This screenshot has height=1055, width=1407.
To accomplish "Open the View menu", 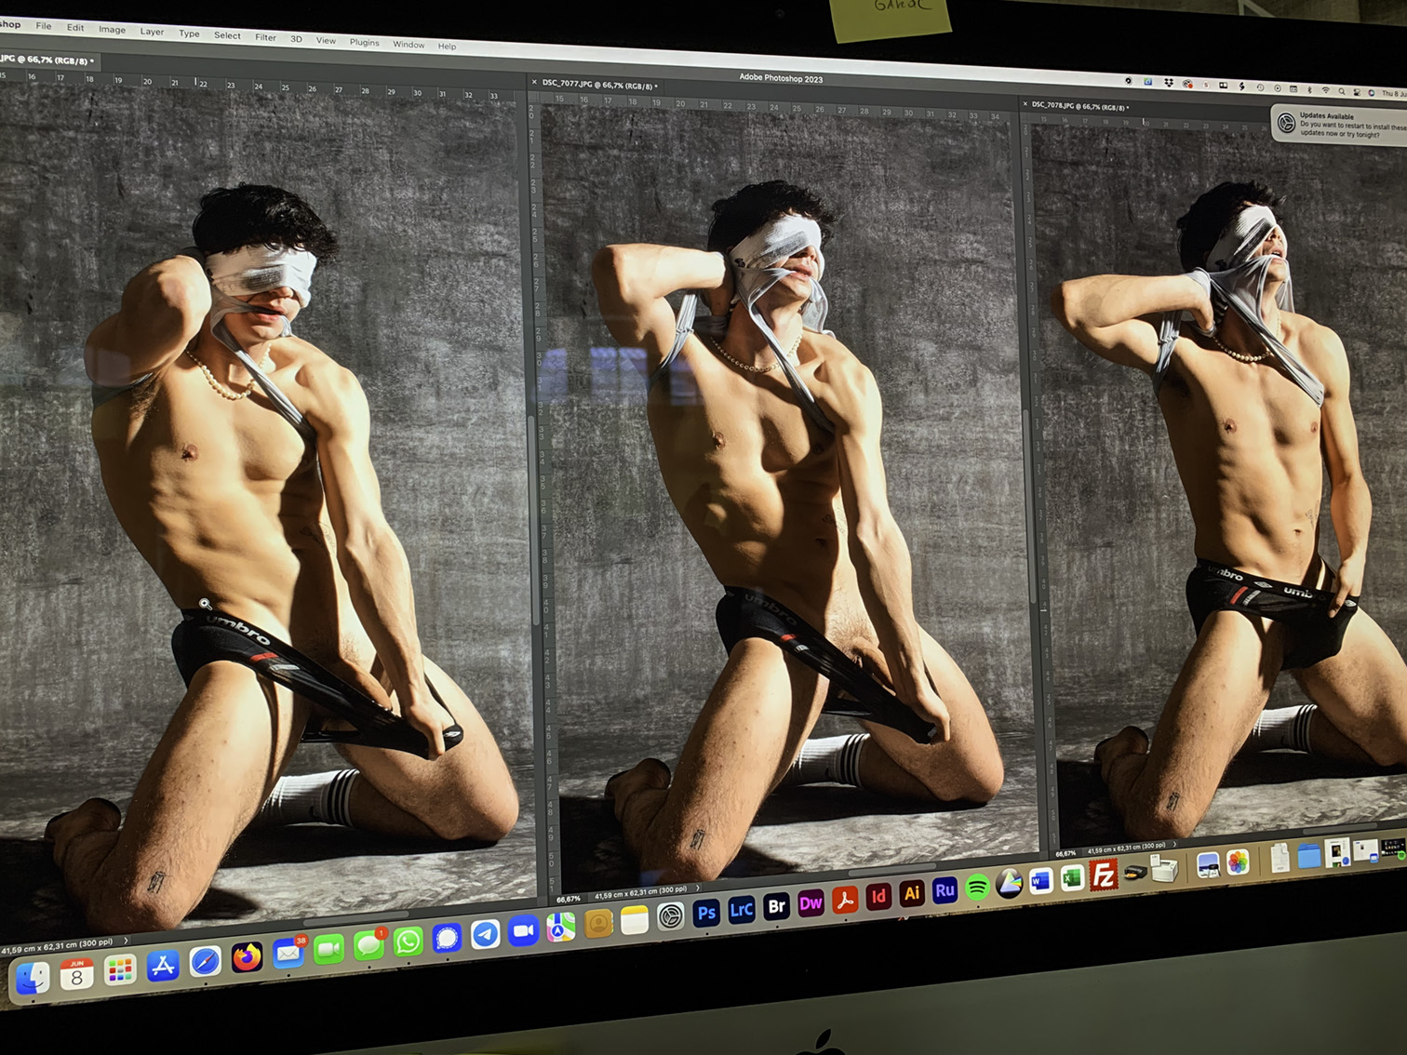I will pyautogui.click(x=326, y=40).
